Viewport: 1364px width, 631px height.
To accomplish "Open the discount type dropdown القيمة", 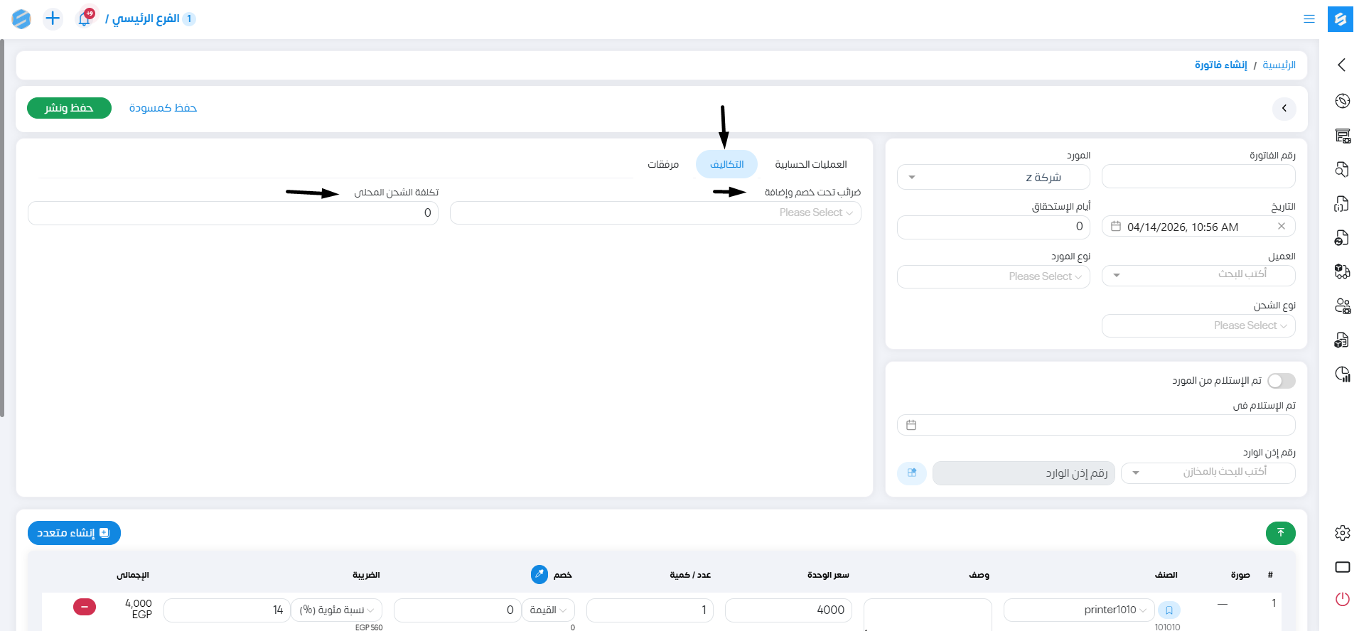I will tap(548, 610).
